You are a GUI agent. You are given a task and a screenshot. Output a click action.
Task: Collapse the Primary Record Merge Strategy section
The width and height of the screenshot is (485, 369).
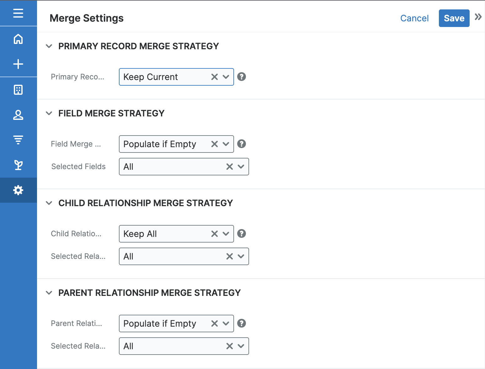tap(49, 46)
